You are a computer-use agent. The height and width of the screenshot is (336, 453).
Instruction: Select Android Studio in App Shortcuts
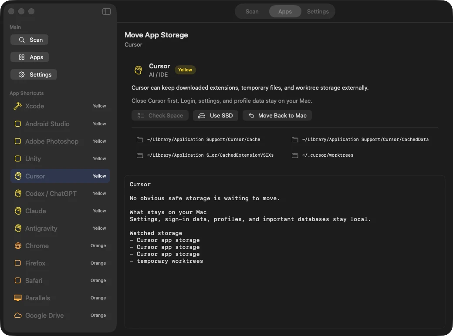tap(60, 124)
